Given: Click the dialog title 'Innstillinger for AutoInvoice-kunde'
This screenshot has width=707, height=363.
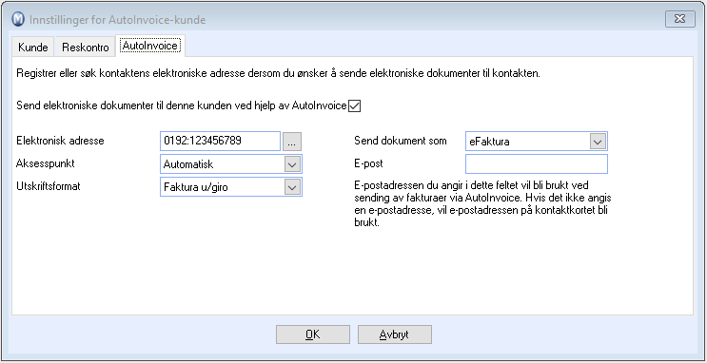Looking at the screenshot, I should point(118,20).
